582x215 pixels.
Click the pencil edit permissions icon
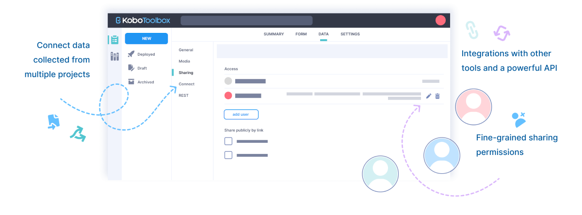[x=429, y=96]
